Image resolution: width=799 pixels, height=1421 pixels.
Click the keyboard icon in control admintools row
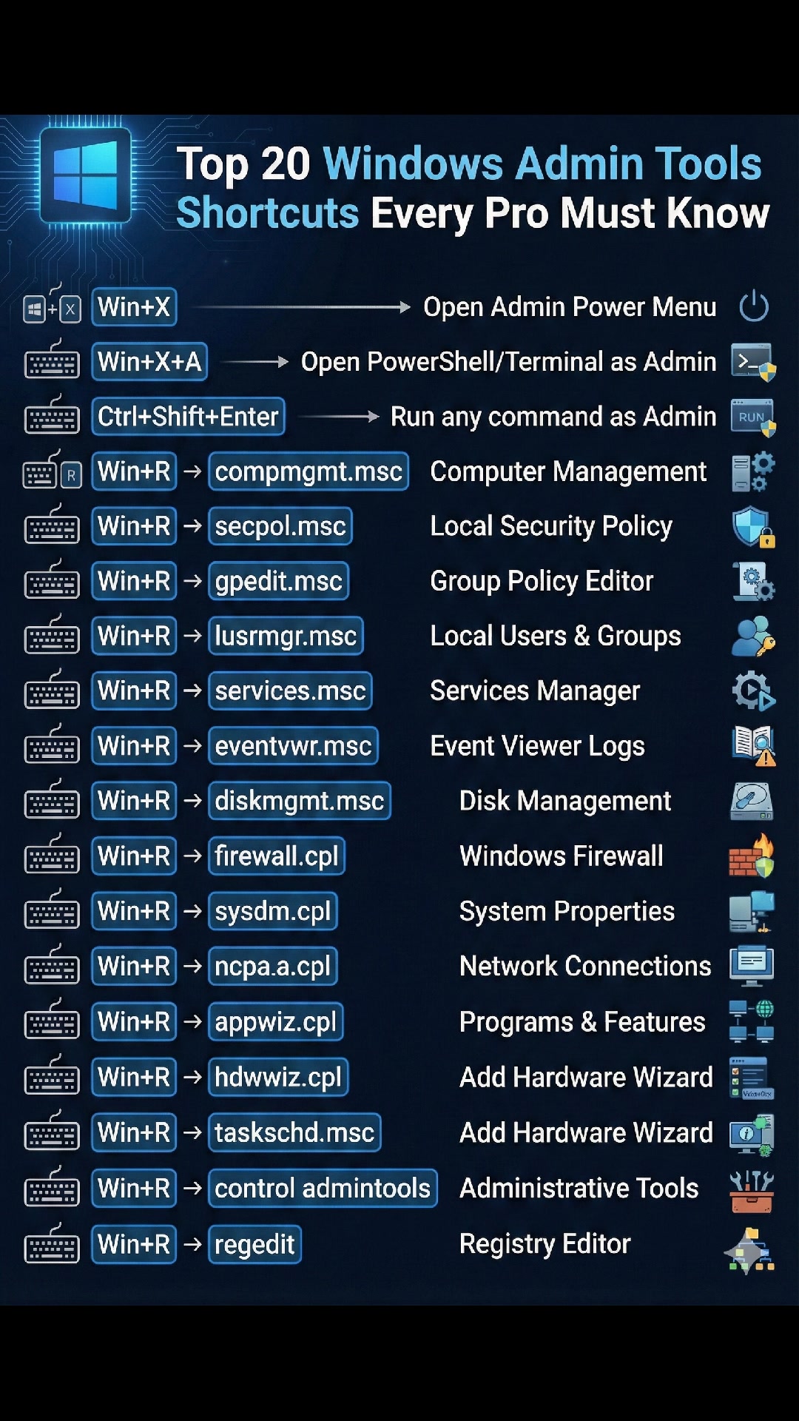pos(52,1187)
